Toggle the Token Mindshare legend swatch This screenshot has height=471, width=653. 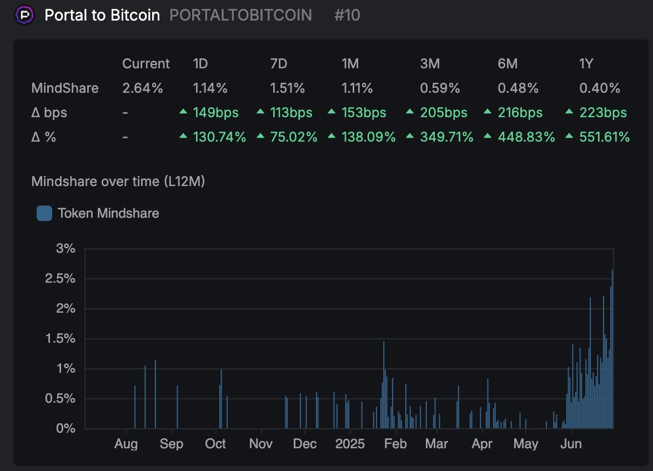click(x=44, y=213)
